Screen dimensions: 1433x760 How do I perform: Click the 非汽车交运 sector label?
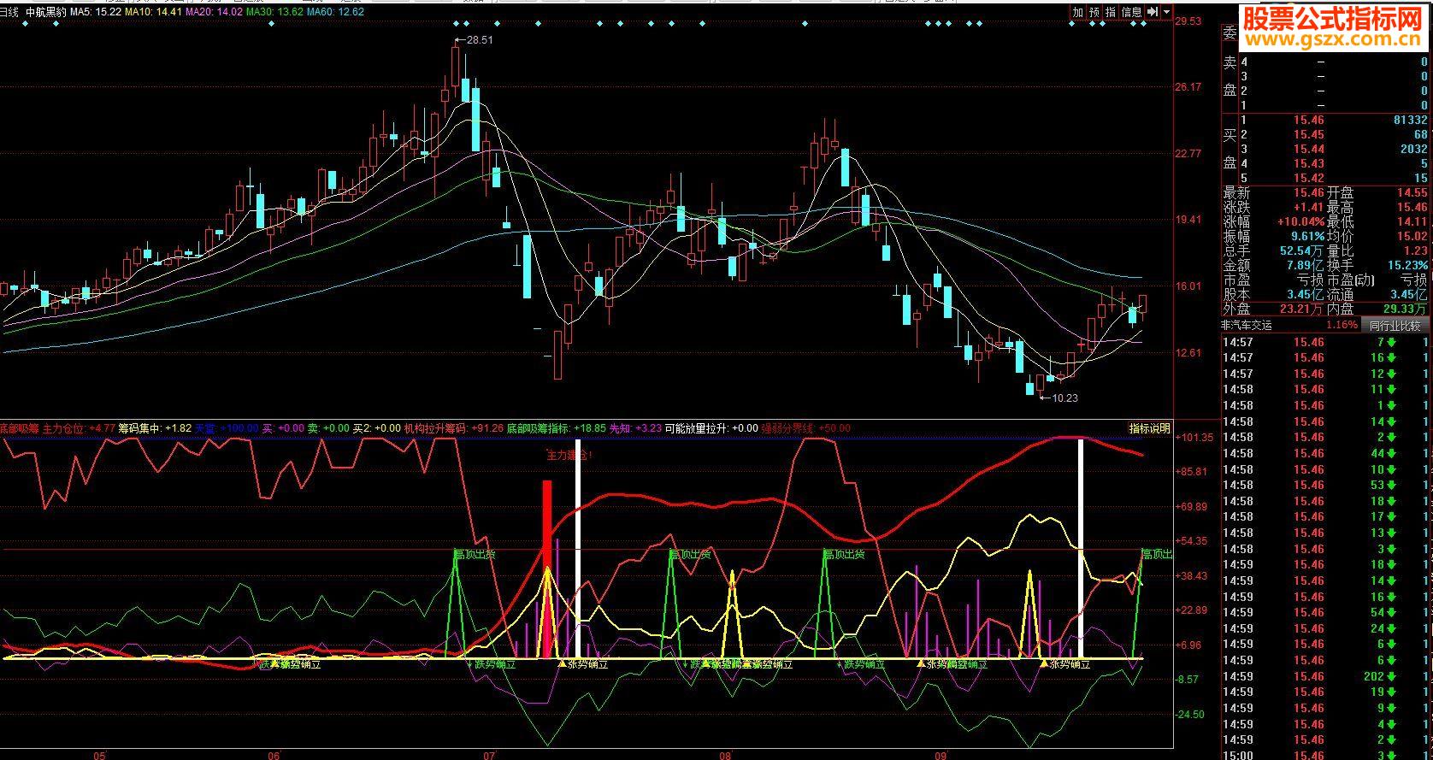(x=1247, y=326)
